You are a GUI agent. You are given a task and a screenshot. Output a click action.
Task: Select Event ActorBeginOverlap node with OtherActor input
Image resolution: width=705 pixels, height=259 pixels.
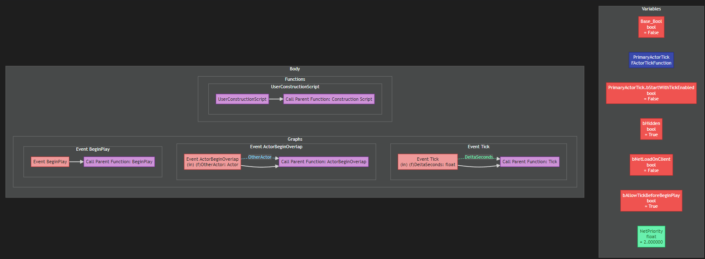pos(212,162)
